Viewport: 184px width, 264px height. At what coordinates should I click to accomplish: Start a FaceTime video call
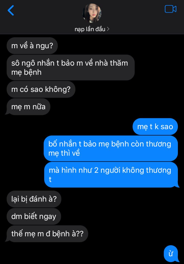point(170,9)
